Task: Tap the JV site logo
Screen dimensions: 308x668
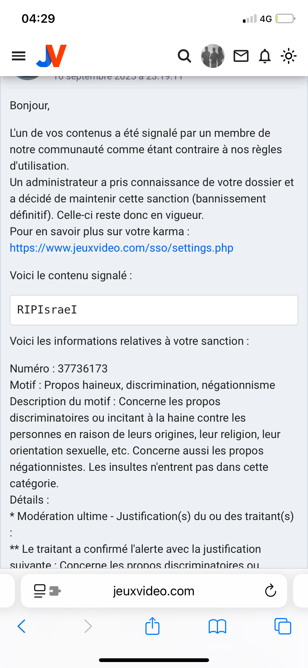Action: pos(51,56)
